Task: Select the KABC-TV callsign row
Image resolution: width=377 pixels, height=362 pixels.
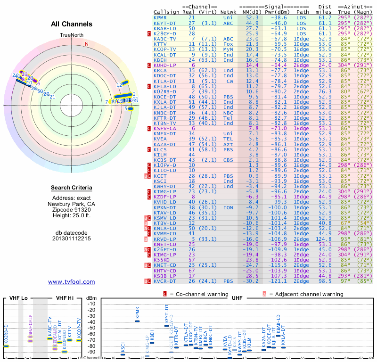Action: click(x=165, y=39)
